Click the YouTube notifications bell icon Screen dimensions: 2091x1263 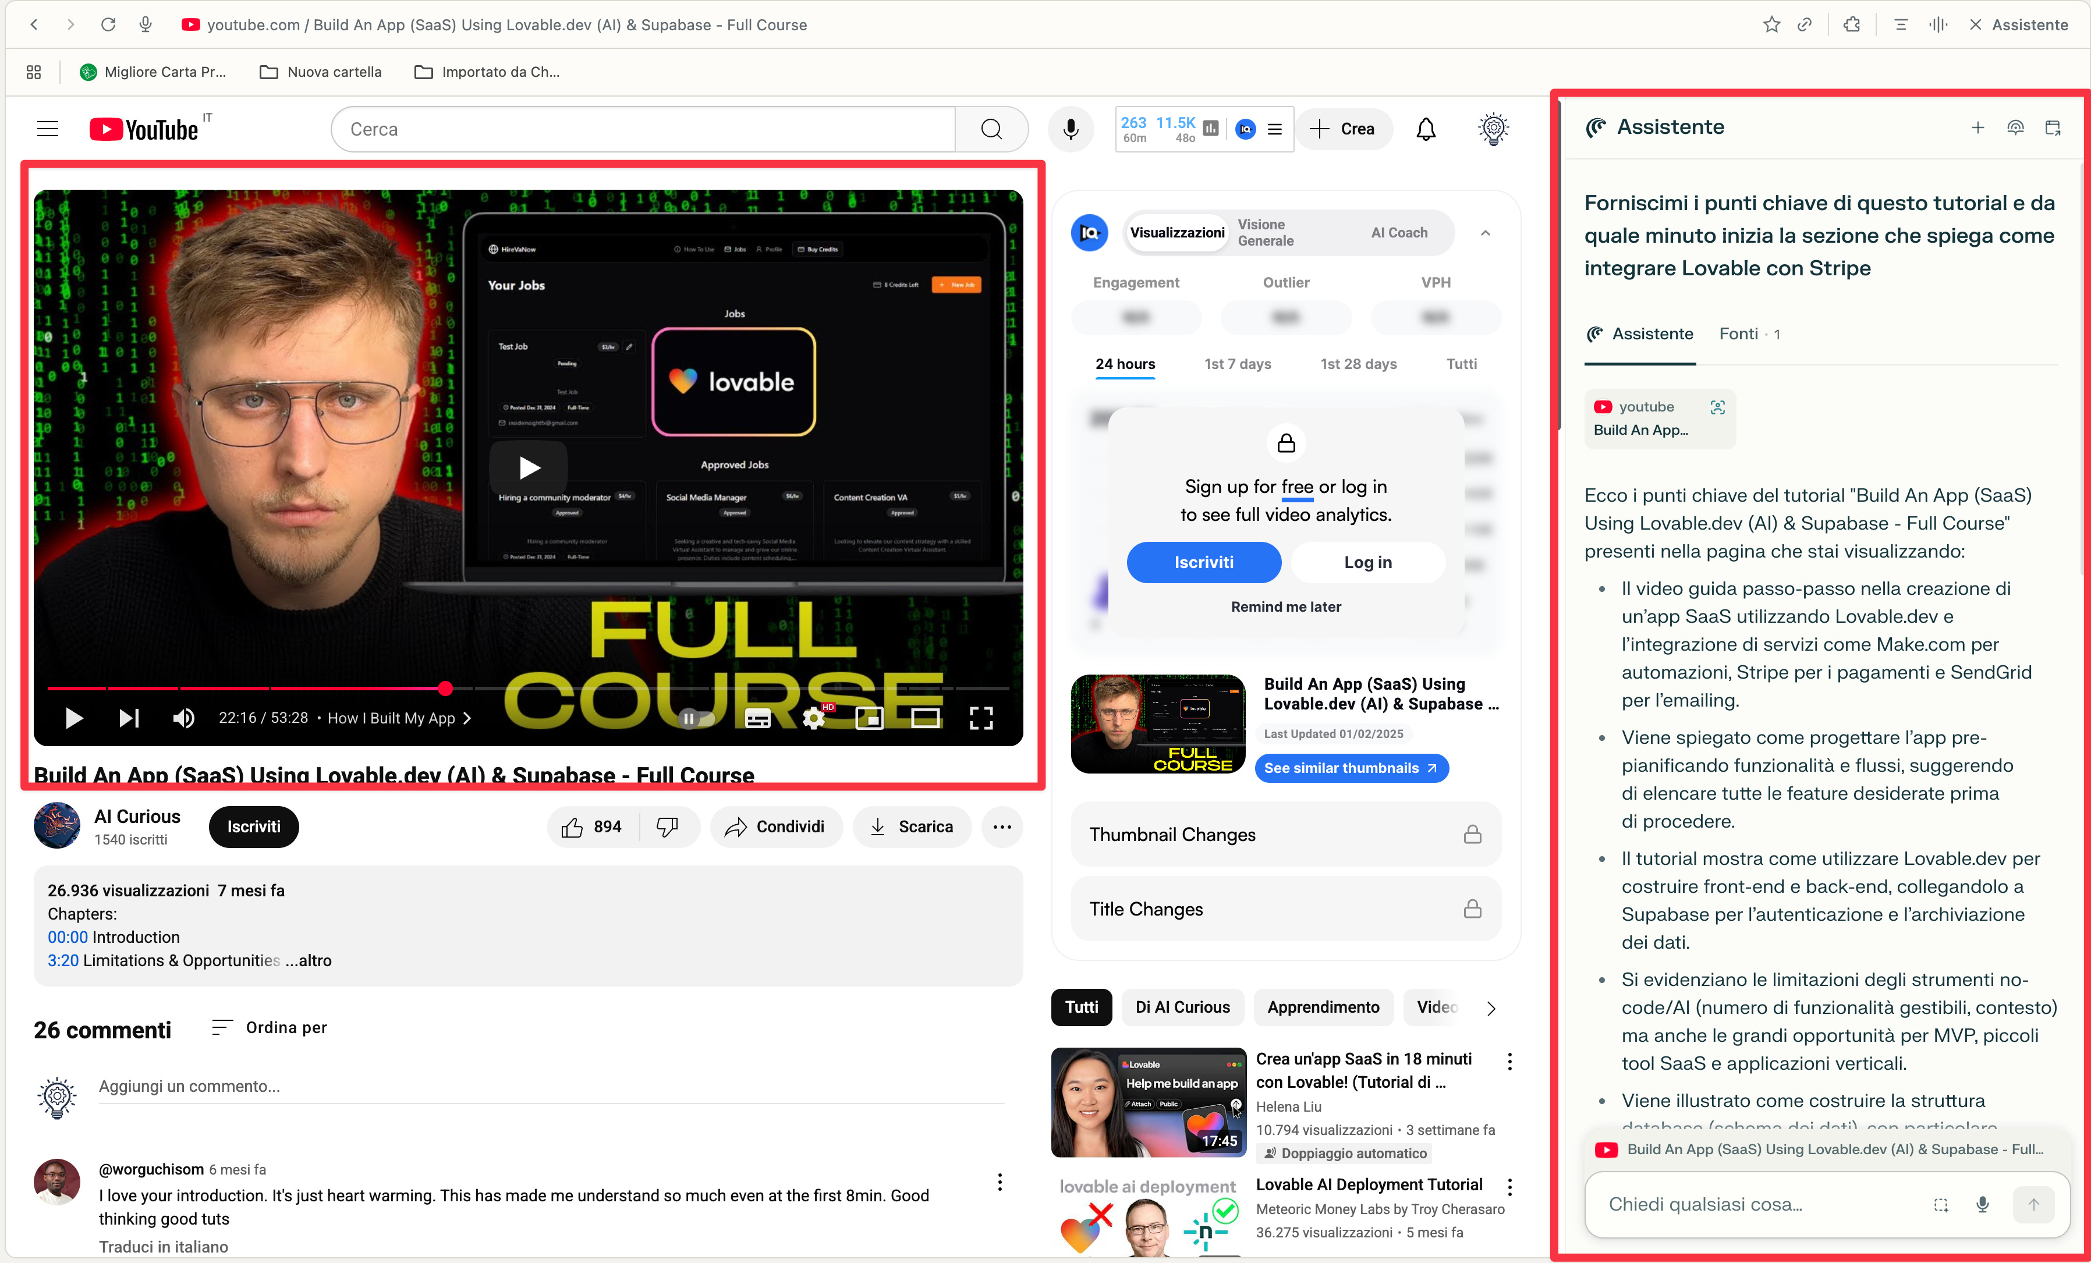tap(1426, 129)
